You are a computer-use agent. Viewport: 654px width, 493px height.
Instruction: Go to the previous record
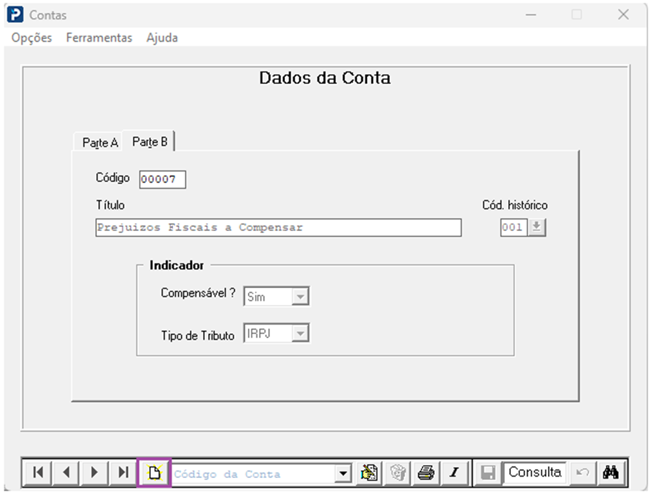pos(66,473)
